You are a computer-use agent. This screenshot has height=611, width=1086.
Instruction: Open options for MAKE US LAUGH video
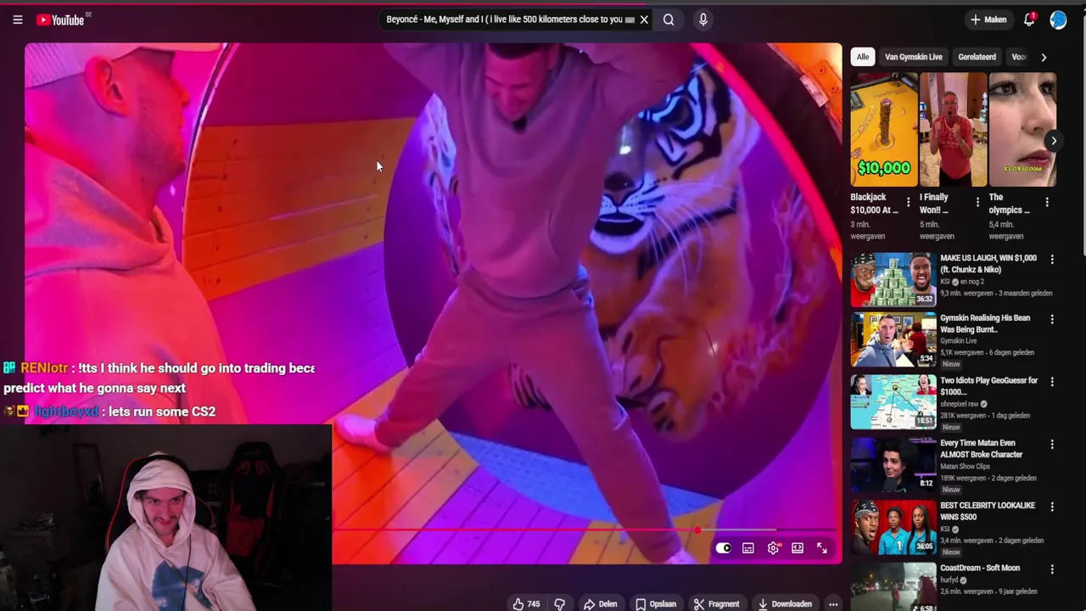pyautogui.click(x=1052, y=260)
